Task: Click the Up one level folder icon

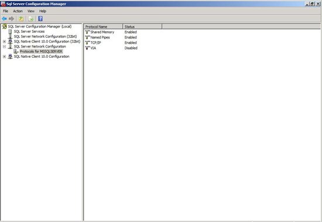Action: point(21,19)
